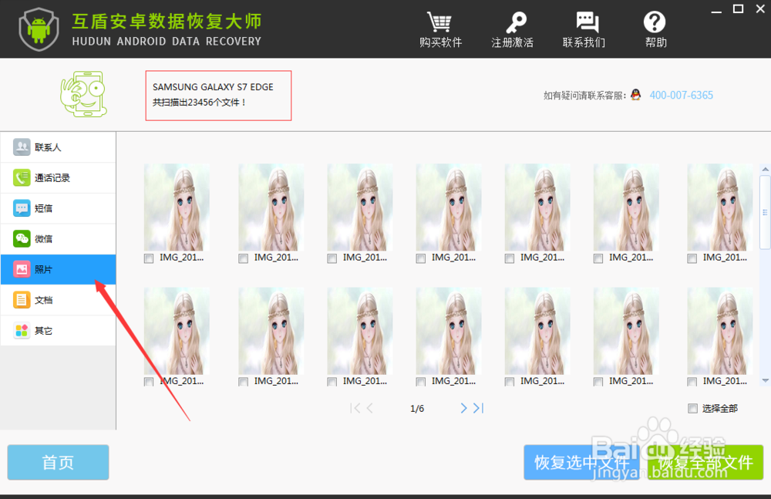Click the 首页 home button
This screenshot has height=499, width=771.
(58, 462)
